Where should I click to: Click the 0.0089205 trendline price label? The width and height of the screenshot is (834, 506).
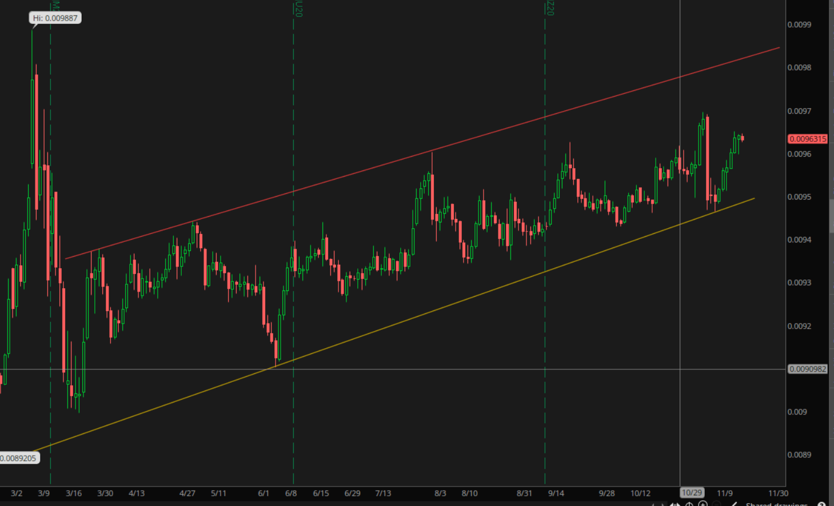point(19,458)
